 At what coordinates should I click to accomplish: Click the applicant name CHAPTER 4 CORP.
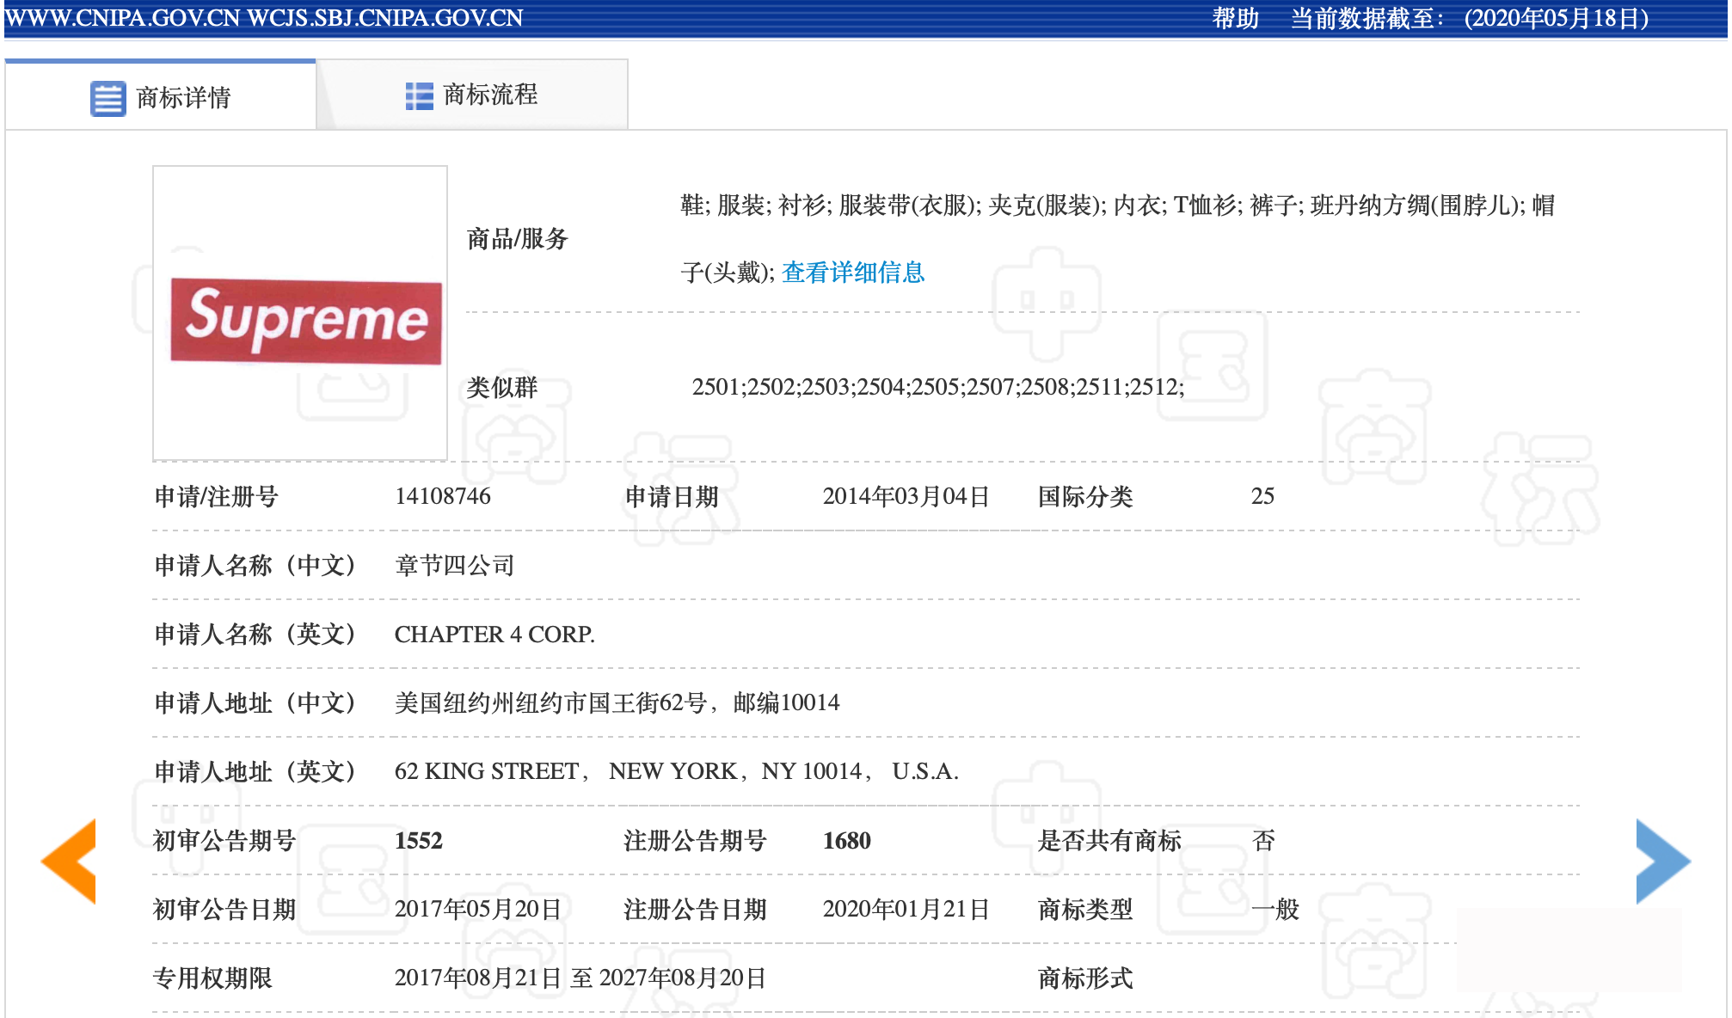[x=494, y=635]
